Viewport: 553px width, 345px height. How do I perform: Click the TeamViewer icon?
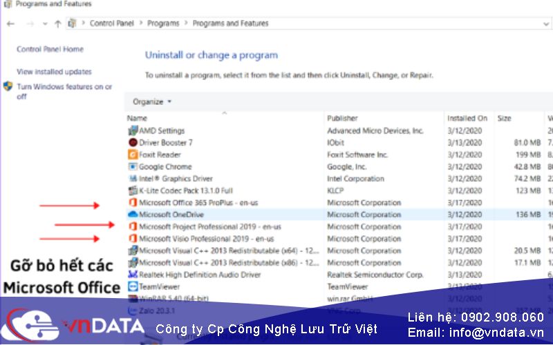tap(133, 286)
